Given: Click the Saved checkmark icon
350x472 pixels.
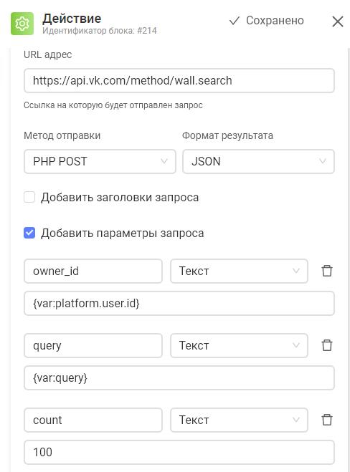Looking at the screenshot, I should [x=235, y=21].
